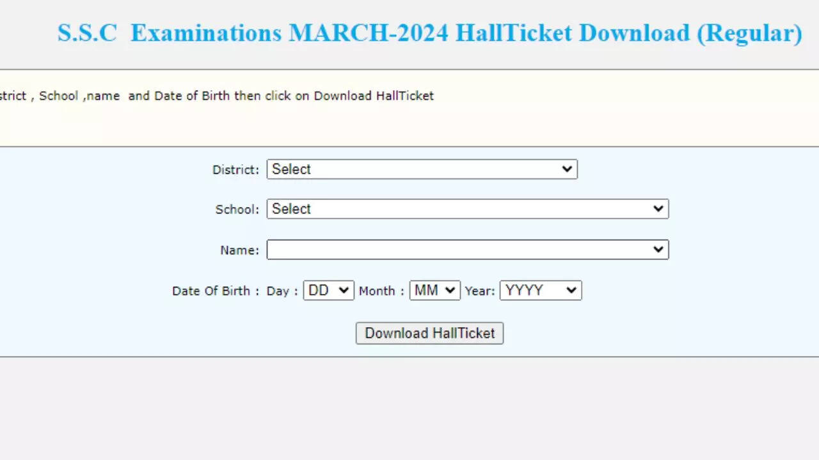This screenshot has height=460, width=819.
Task: Click the chevron arrow of District dropdown
Action: point(566,169)
